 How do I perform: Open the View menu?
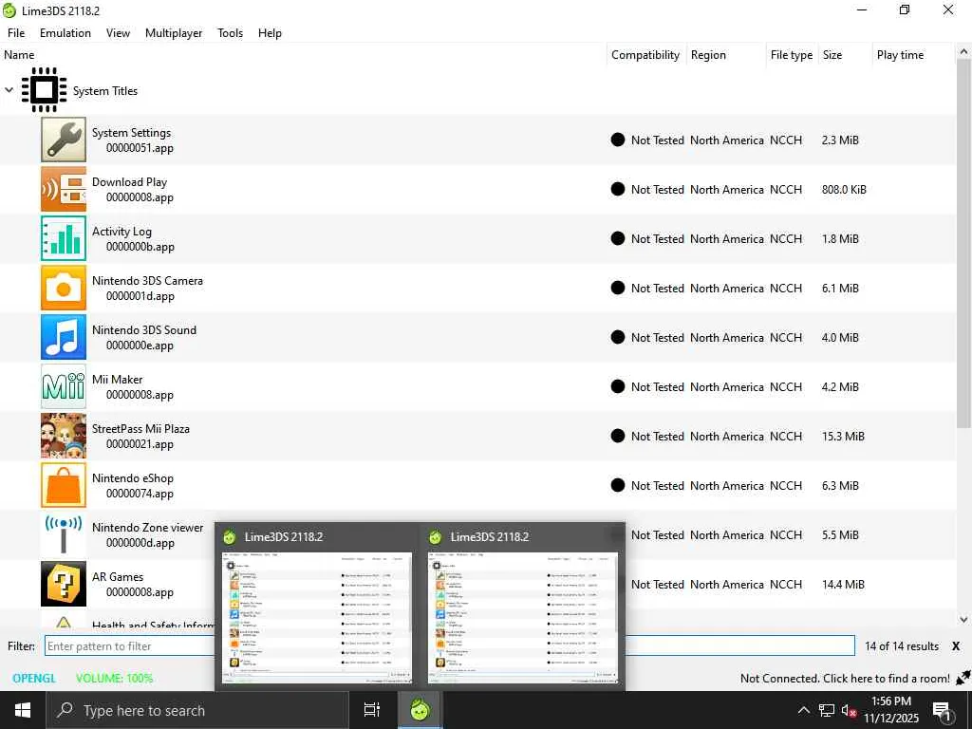(x=118, y=33)
